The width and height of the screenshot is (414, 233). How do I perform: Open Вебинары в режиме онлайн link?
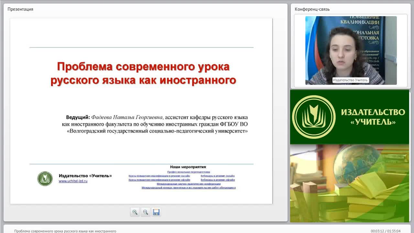click(x=218, y=176)
